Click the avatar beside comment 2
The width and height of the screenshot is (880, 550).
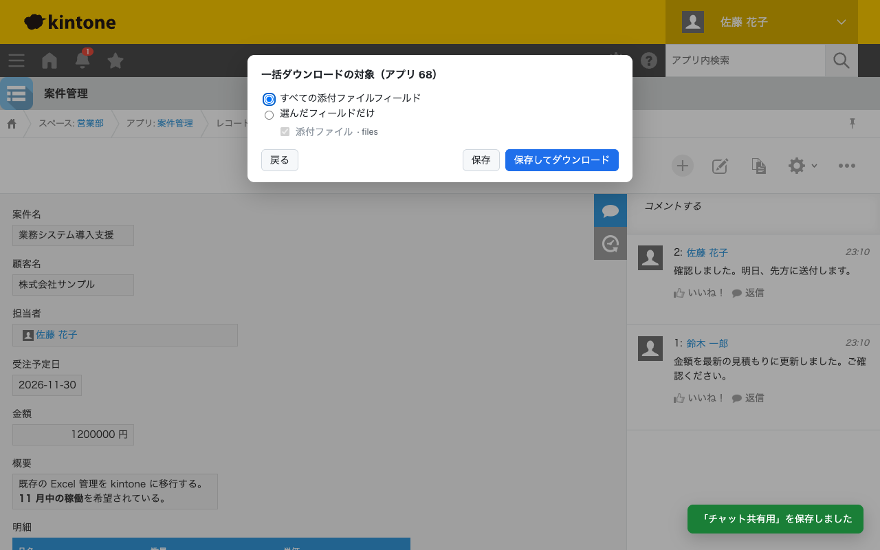pos(650,258)
